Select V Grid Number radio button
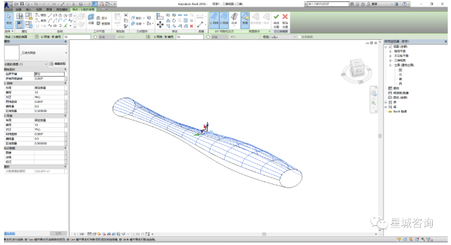The height and width of the screenshot is (245, 451). click(x=167, y=37)
